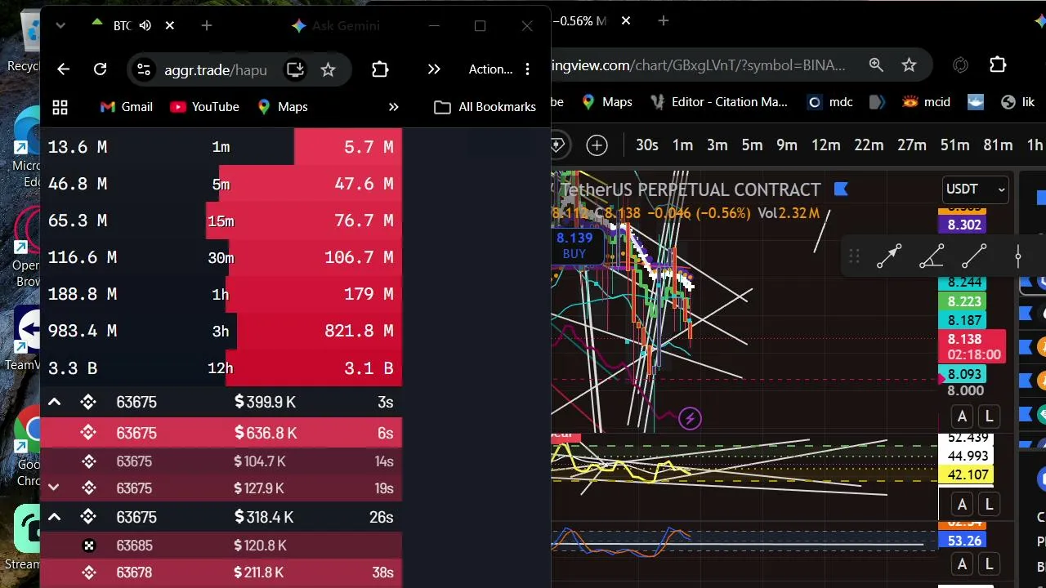The width and height of the screenshot is (1046, 588).
Task: Toggle log scale L below 53.26 axis
Action: click(989, 563)
